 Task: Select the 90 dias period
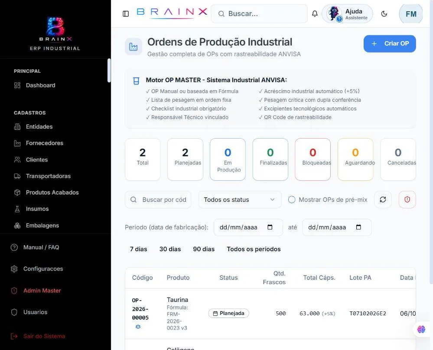[204, 249]
